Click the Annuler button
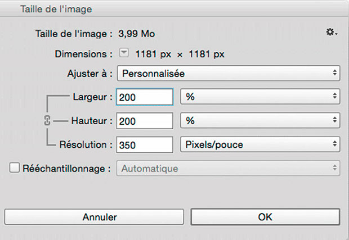The height and width of the screenshot is (240, 349). click(x=94, y=217)
